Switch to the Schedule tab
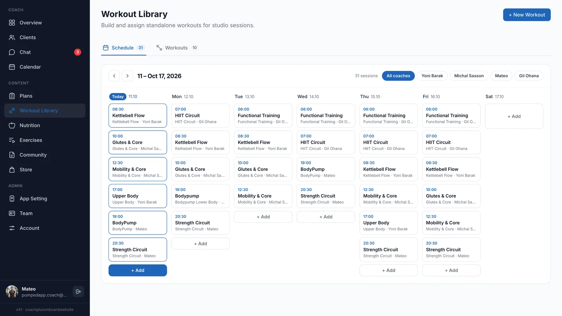 pyautogui.click(x=124, y=48)
